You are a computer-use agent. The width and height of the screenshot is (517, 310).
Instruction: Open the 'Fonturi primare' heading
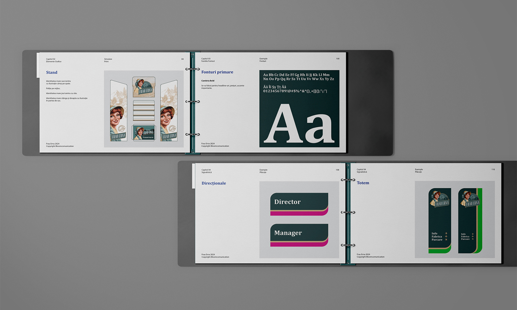click(x=217, y=72)
